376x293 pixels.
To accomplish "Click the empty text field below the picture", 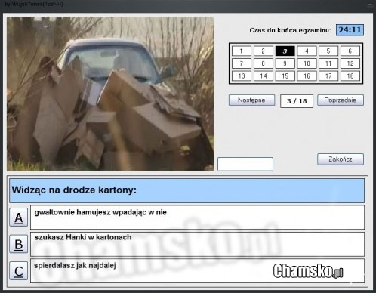I will coord(245,164).
